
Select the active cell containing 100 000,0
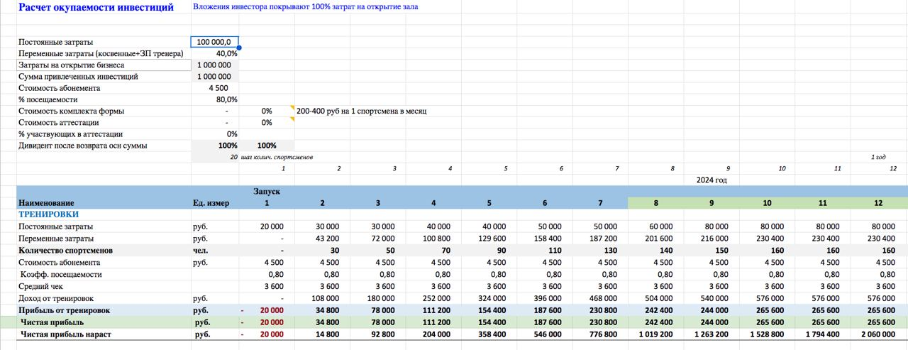(215, 42)
